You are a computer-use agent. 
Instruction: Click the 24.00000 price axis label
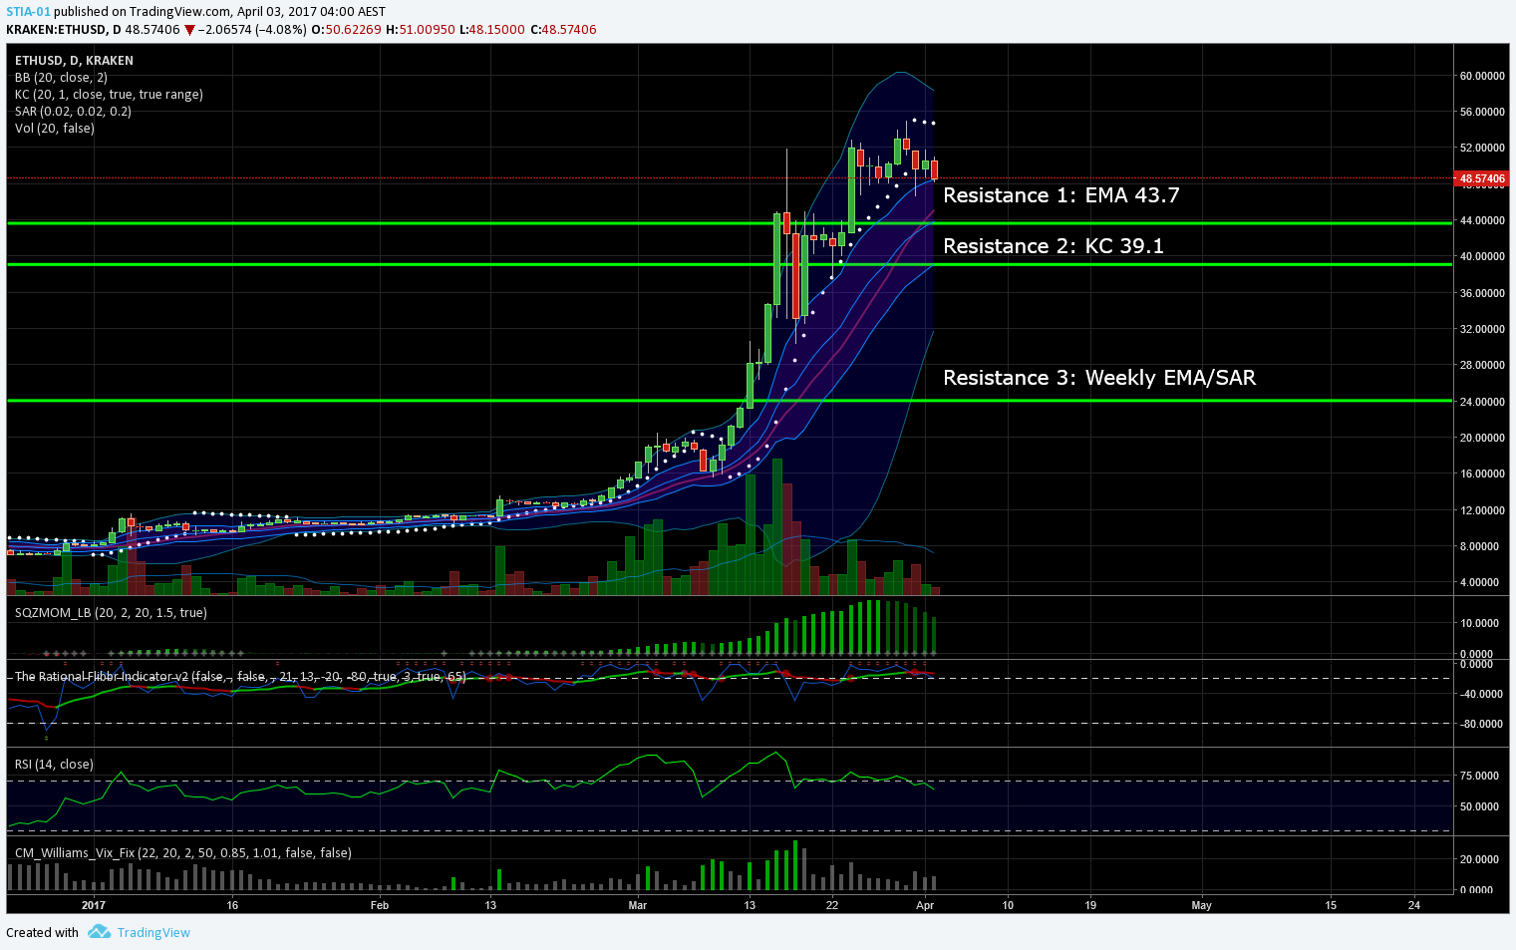click(x=1482, y=402)
